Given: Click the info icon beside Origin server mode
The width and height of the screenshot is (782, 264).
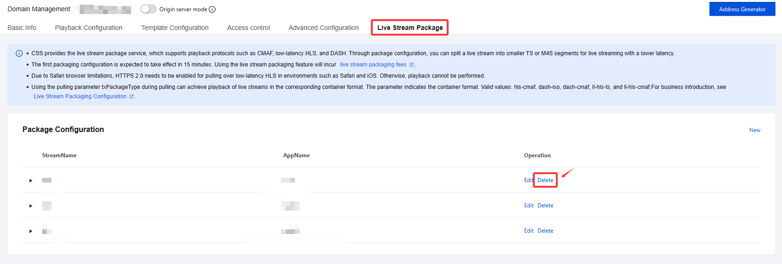Looking at the screenshot, I should pyautogui.click(x=212, y=9).
